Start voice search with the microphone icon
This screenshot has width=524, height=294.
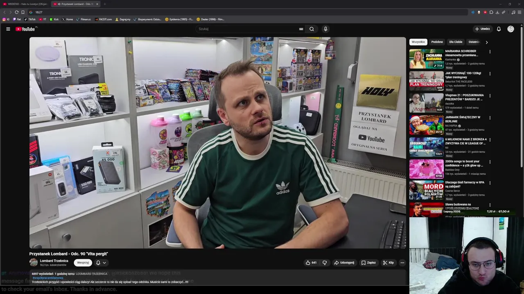pos(325,29)
